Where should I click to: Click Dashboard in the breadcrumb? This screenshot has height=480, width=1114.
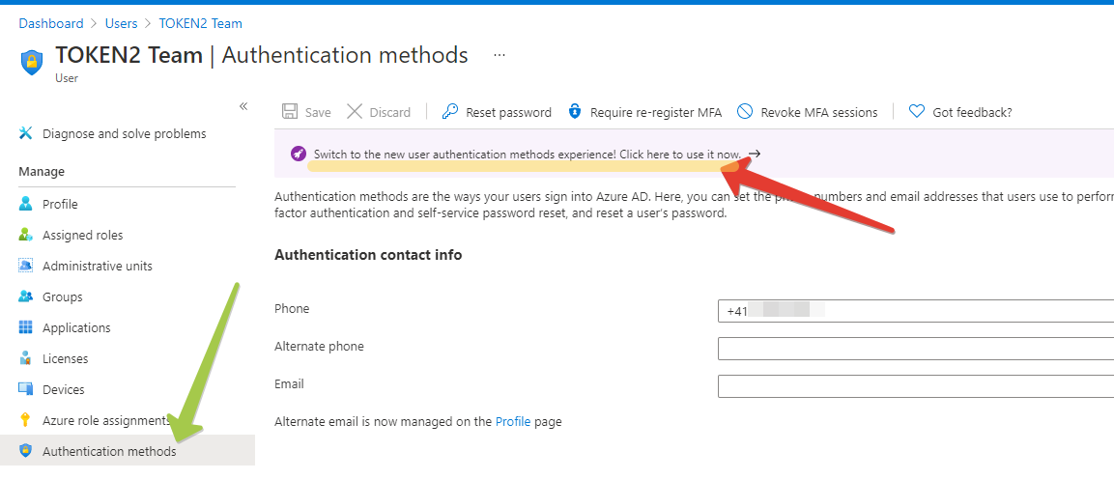pos(50,23)
